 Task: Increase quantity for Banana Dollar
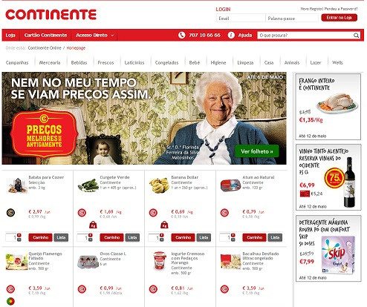tap(162, 235)
